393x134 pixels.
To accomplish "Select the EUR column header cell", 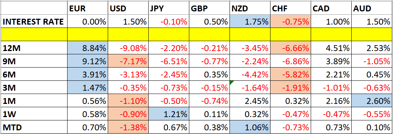I will click(88, 8).
